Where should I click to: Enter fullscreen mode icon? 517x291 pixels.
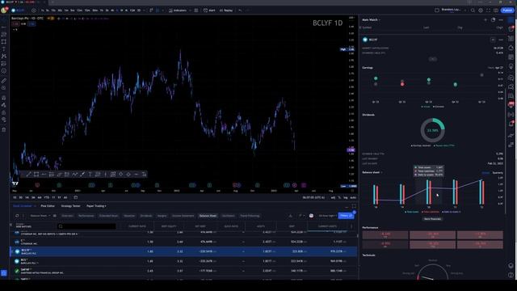488,11
